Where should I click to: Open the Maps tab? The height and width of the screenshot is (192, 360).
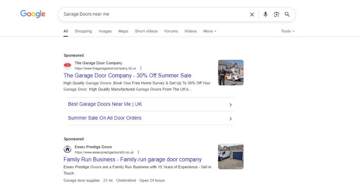(123, 31)
